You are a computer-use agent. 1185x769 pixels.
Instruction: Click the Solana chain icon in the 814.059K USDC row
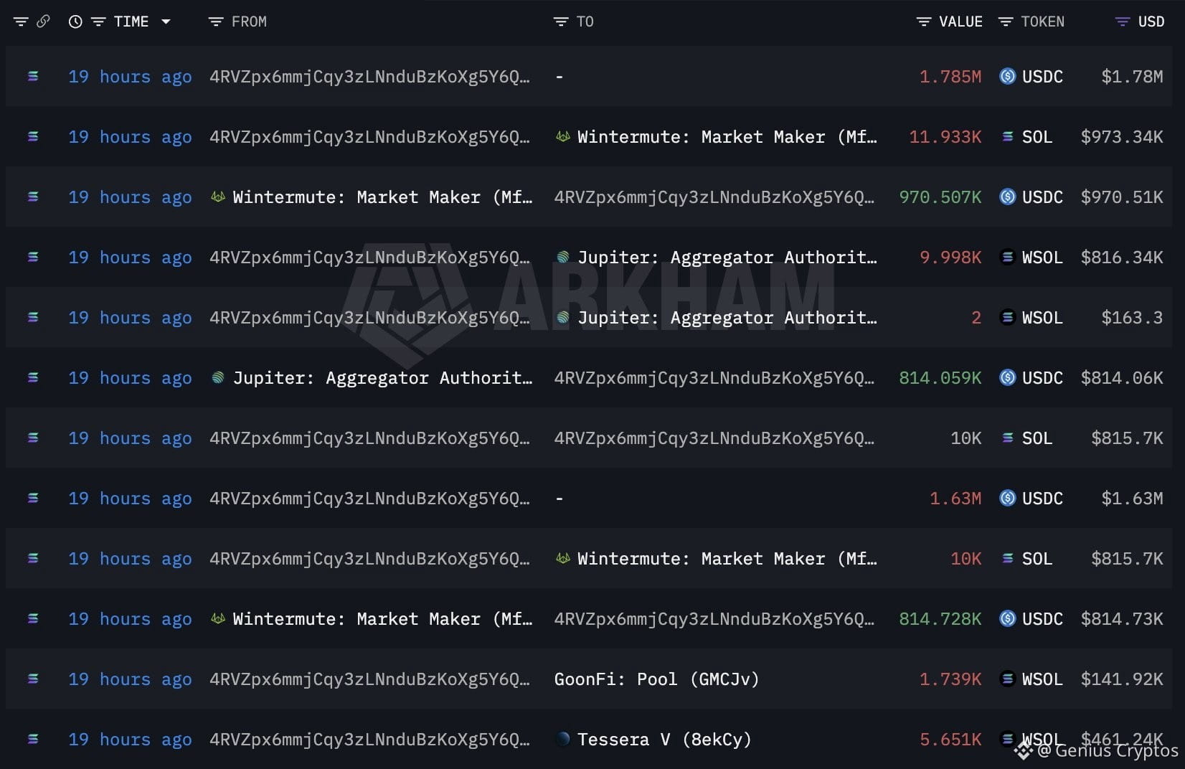(x=33, y=377)
